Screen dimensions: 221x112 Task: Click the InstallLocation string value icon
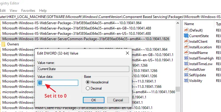[186, 47]
